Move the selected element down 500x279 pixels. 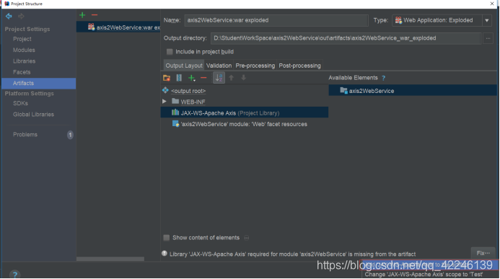(243, 78)
